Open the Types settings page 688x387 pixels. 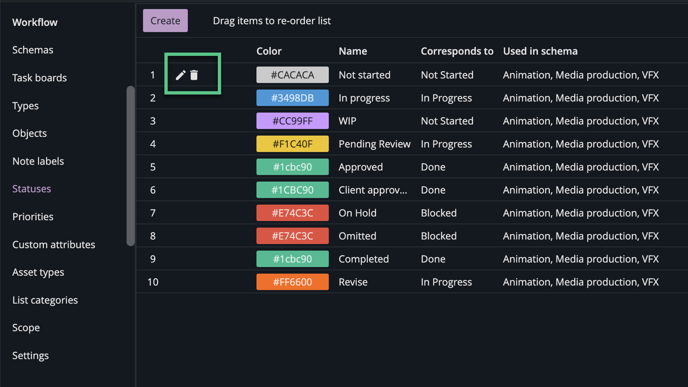coord(25,106)
